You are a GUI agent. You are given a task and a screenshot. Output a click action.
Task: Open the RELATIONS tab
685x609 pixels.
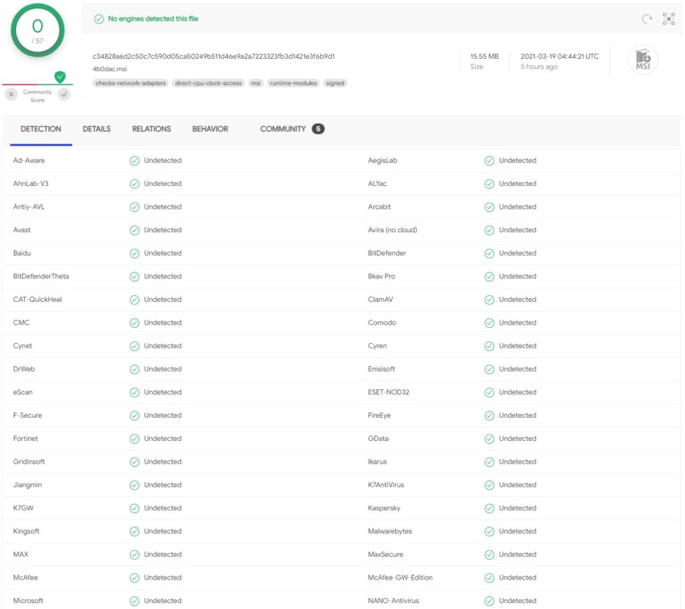(152, 129)
